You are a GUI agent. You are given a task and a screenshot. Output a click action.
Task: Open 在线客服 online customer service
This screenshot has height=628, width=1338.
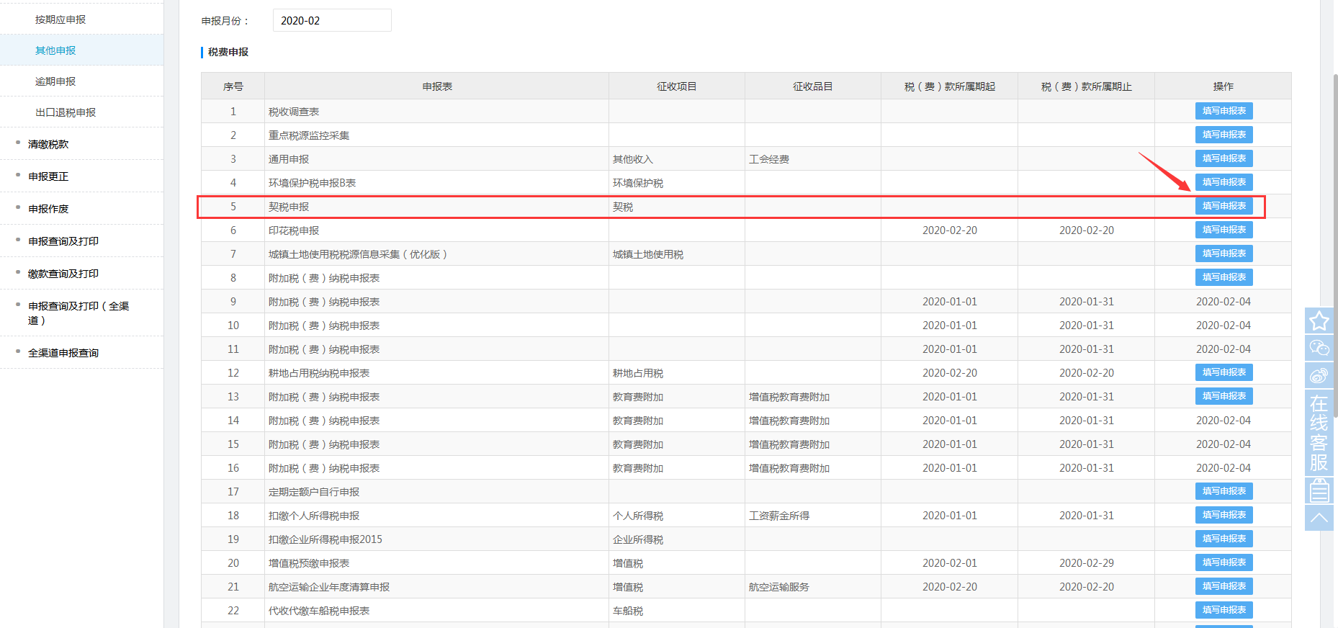[1319, 433]
